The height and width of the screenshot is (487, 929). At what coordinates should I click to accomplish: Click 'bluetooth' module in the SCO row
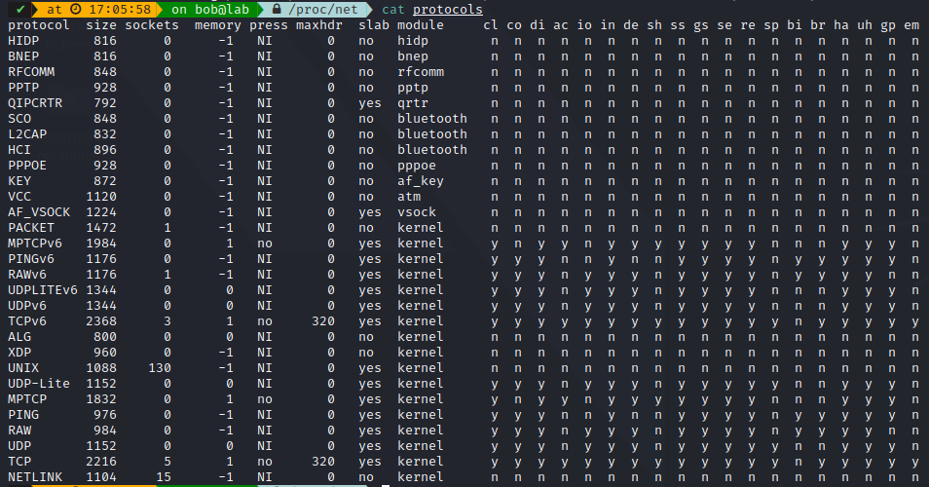[432, 119]
